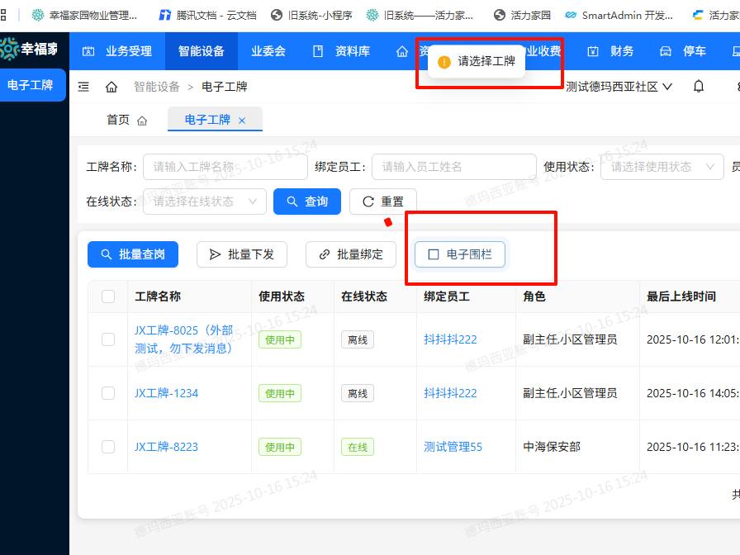Check the row for JX工牌-1234

[x=107, y=393]
